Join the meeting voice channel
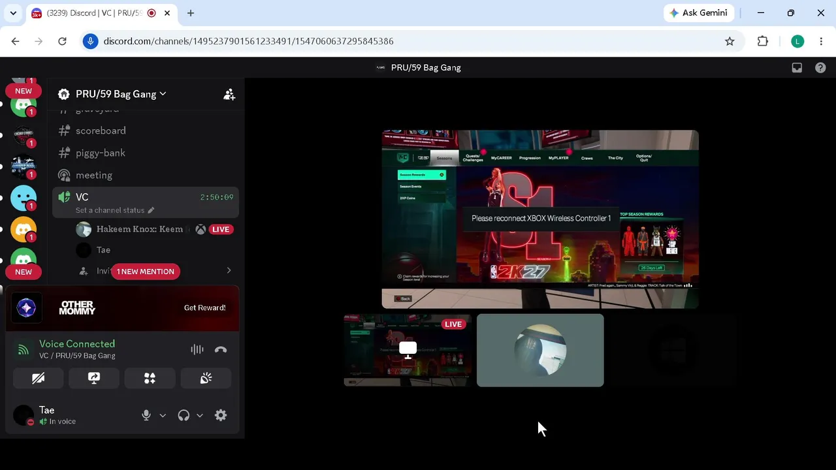The image size is (836, 470). coord(145,175)
